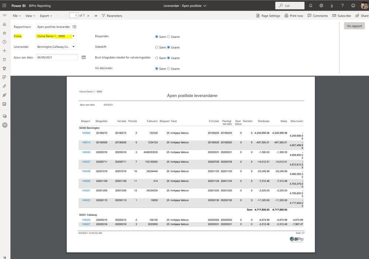Open Apps icon in the sidebar
Screen dimensions: 369x259
coord(4,77)
